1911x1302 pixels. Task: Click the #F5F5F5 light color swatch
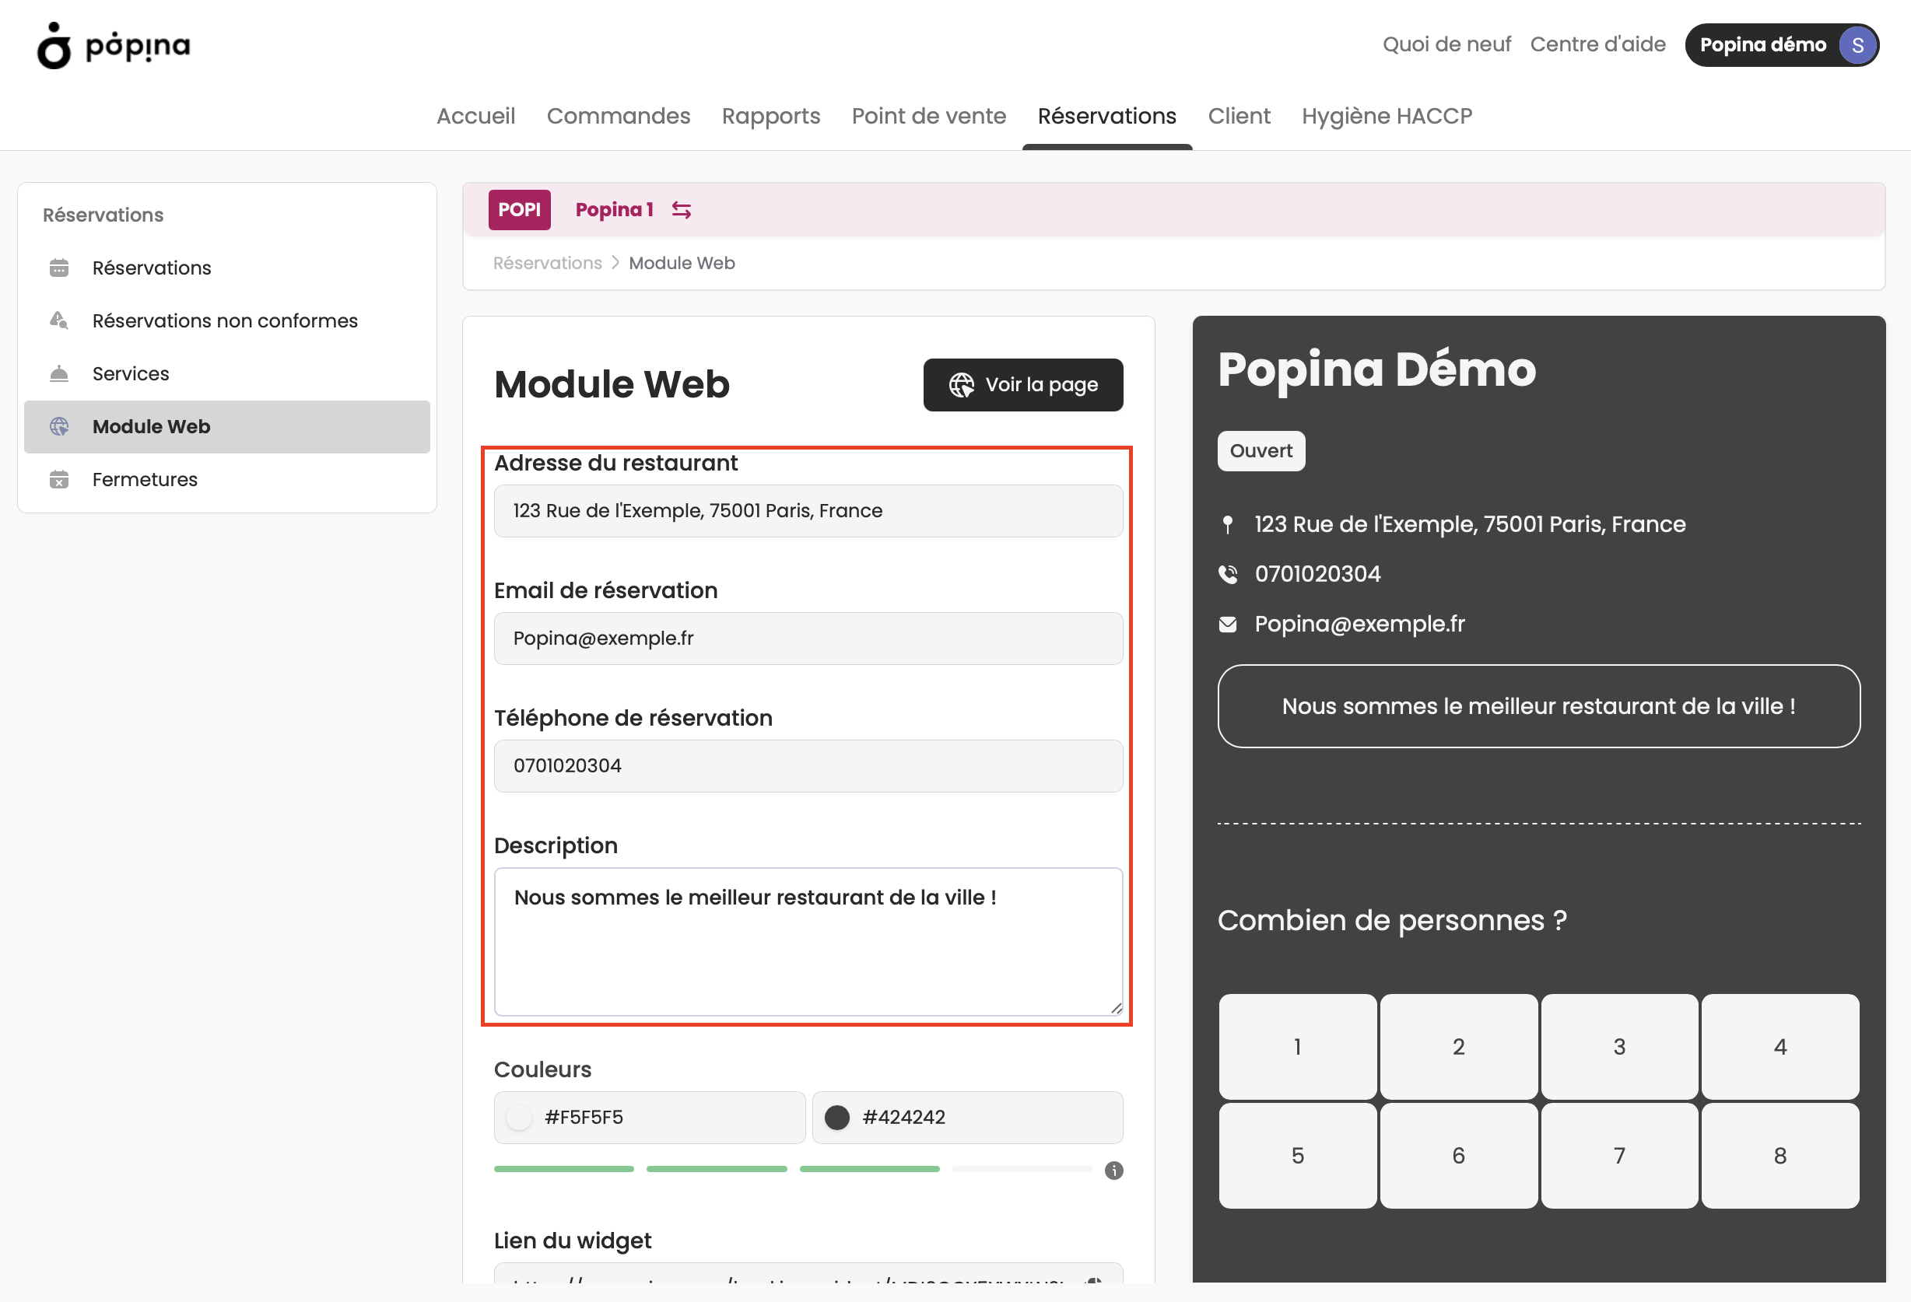point(519,1118)
